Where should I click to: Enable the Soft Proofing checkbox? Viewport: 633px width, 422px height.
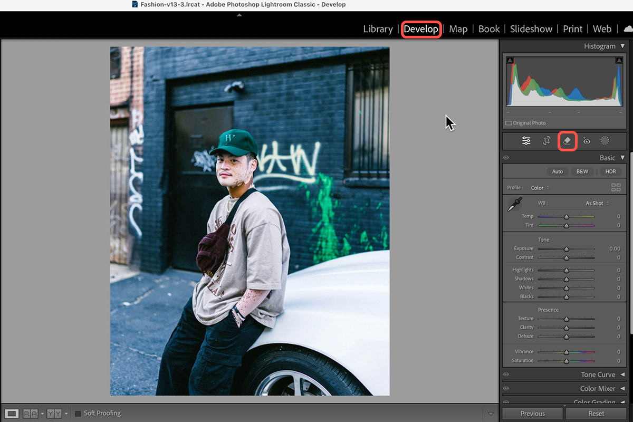click(78, 414)
